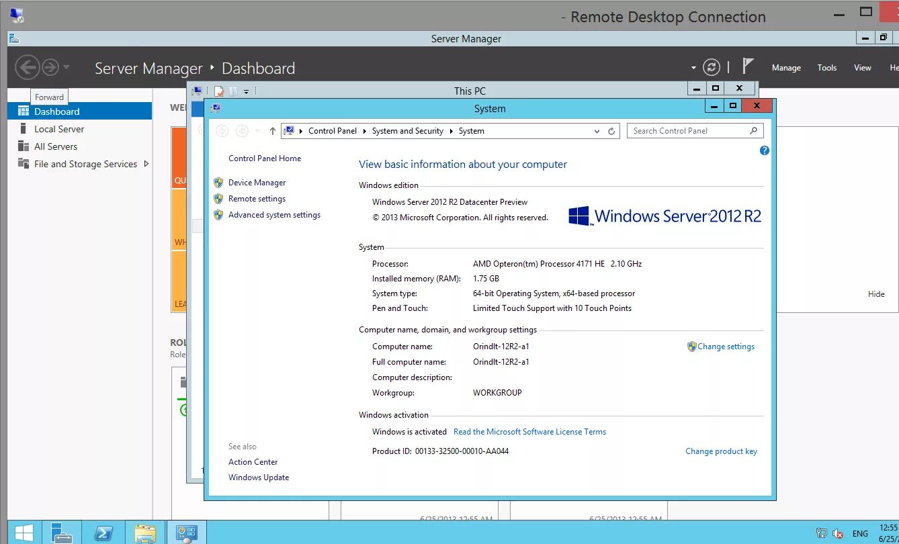This screenshot has height=544, width=899.
Task: Go forward in the System window
Action: [x=242, y=131]
